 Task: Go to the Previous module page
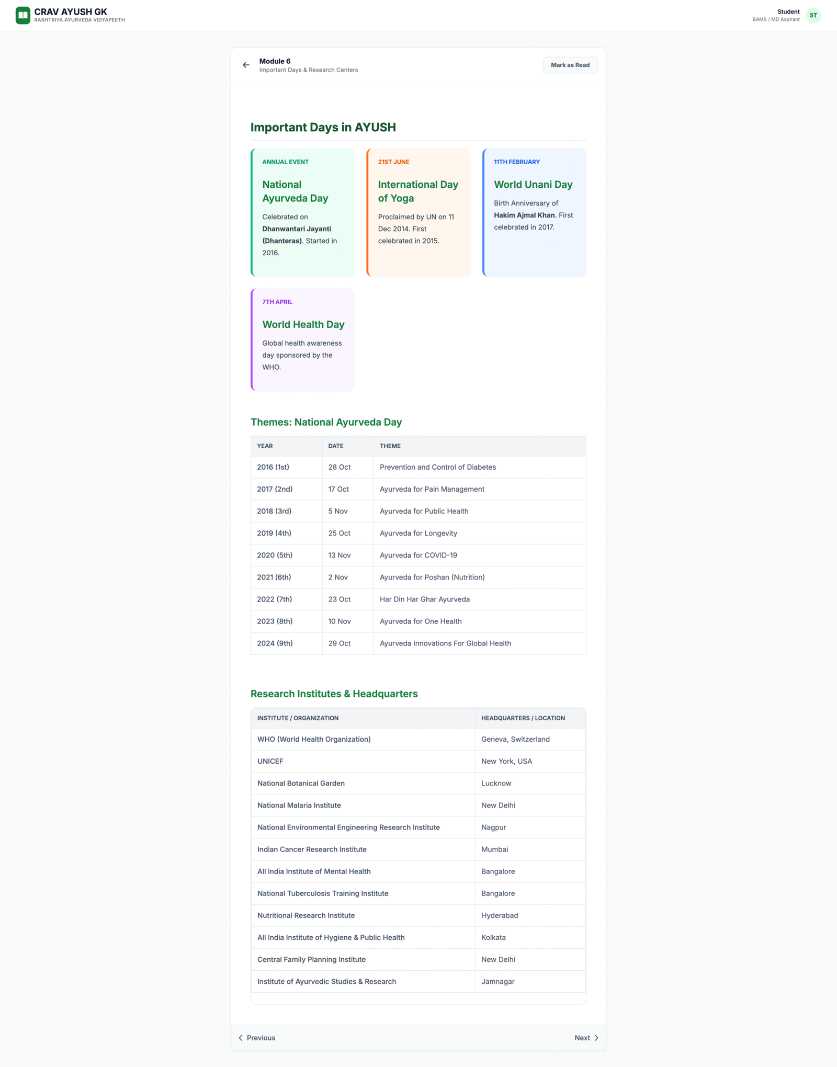coord(257,1038)
